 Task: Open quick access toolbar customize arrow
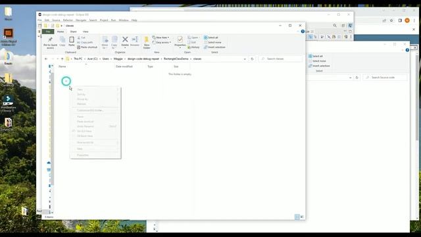coord(61,26)
